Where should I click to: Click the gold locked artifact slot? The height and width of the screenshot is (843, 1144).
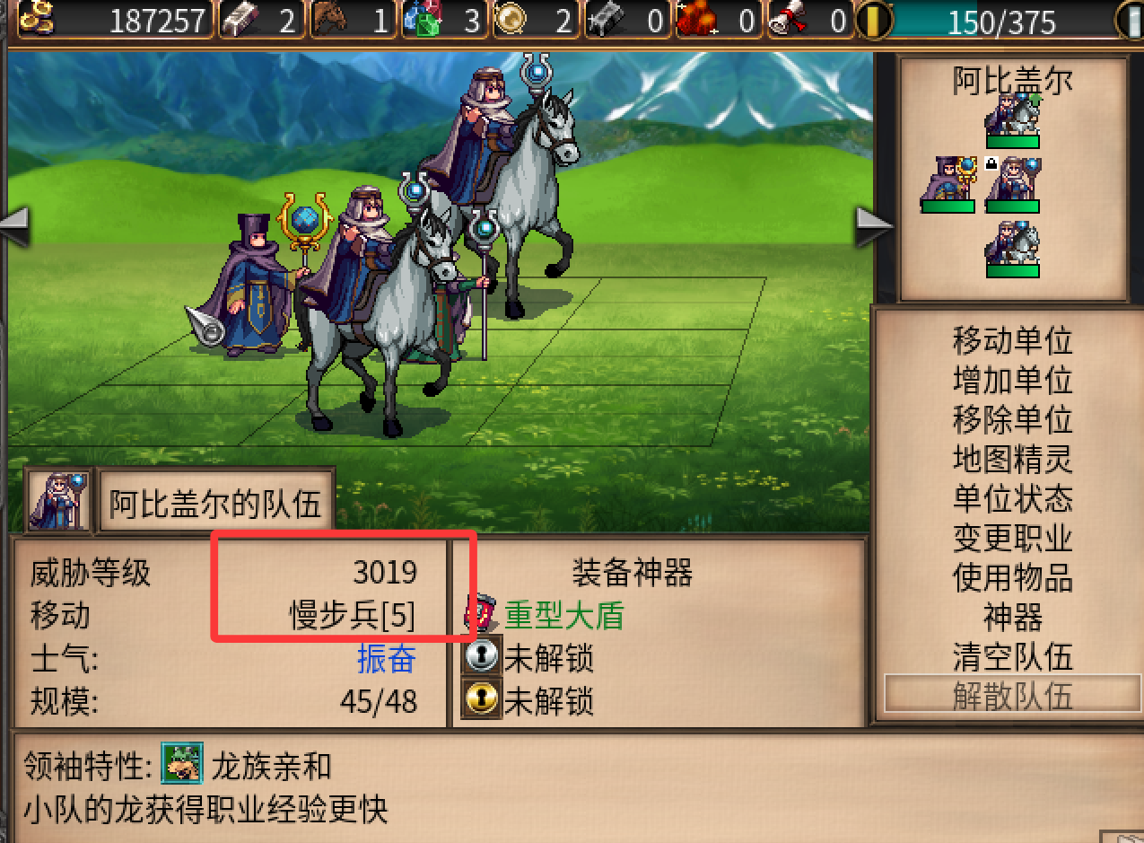[481, 699]
